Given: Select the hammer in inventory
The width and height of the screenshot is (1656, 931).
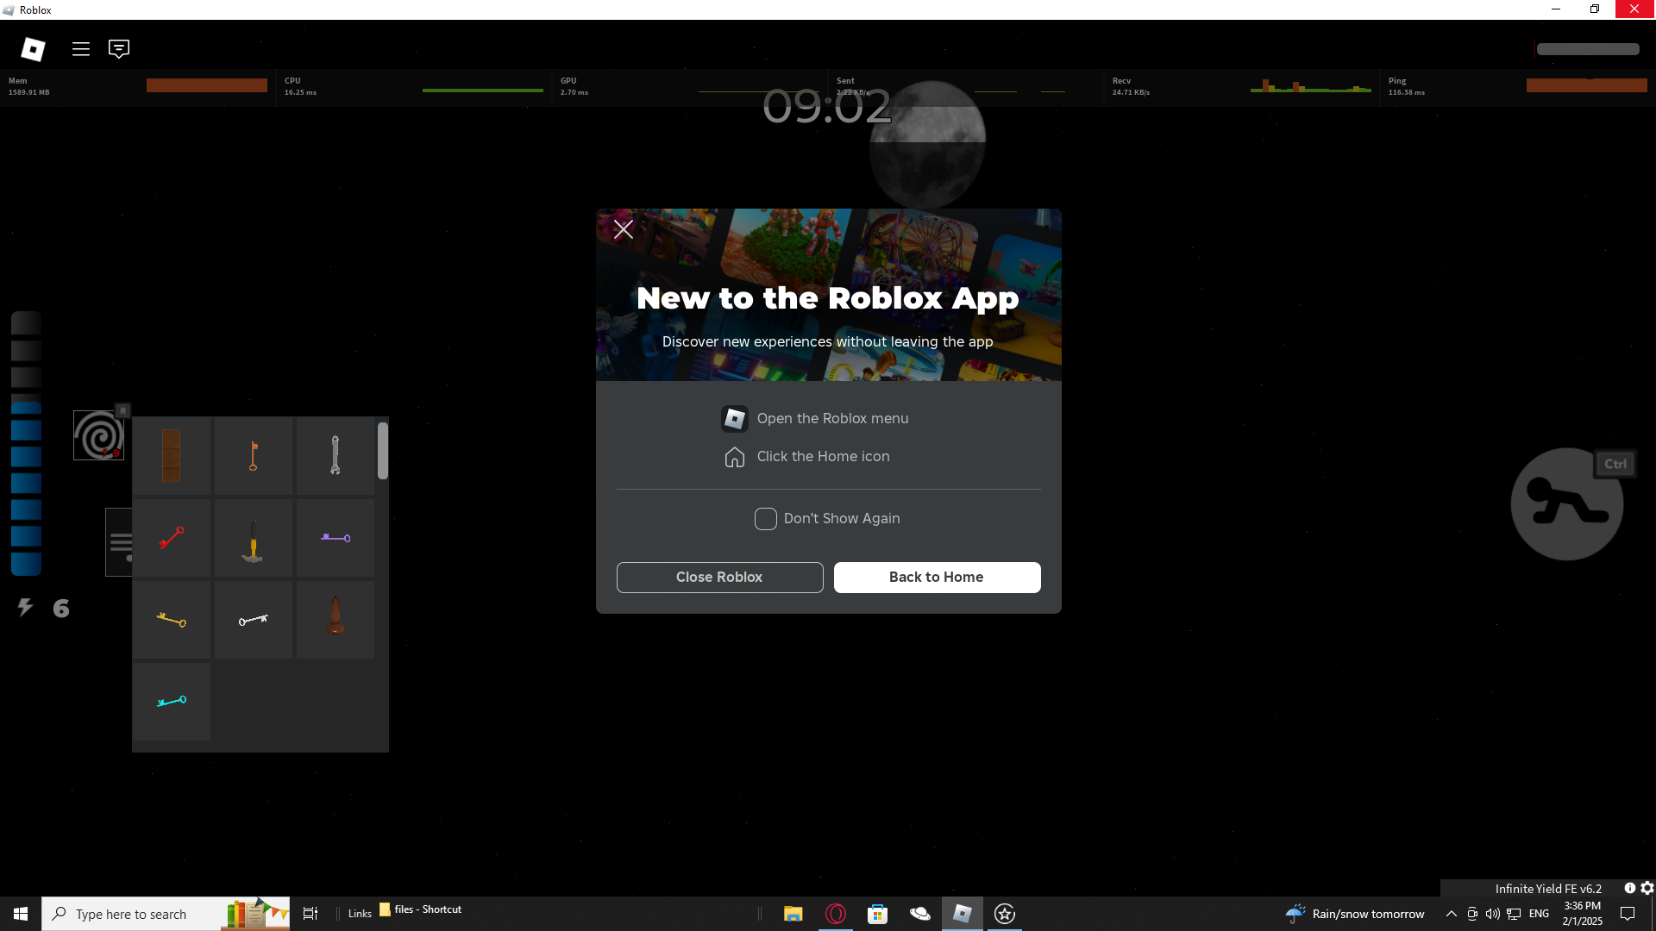Looking at the screenshot, I should (x=253, y=538).
